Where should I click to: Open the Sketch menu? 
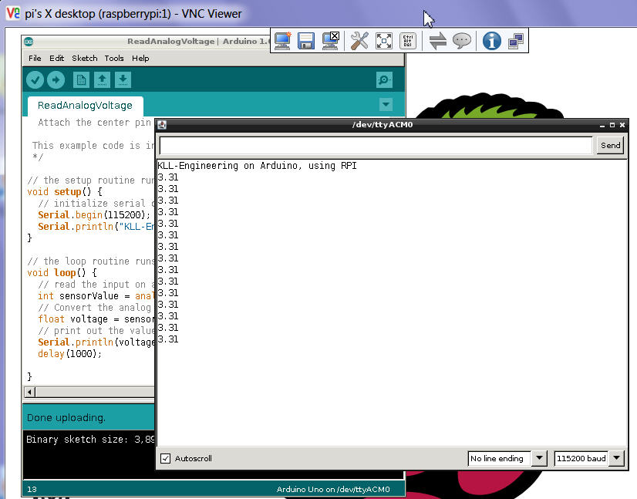click(x=85, y=58)
